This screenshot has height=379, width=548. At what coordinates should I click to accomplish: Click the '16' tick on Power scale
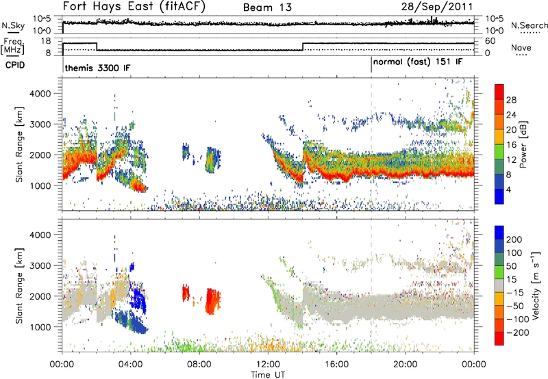pyautogui.click(x=511, y=145)
